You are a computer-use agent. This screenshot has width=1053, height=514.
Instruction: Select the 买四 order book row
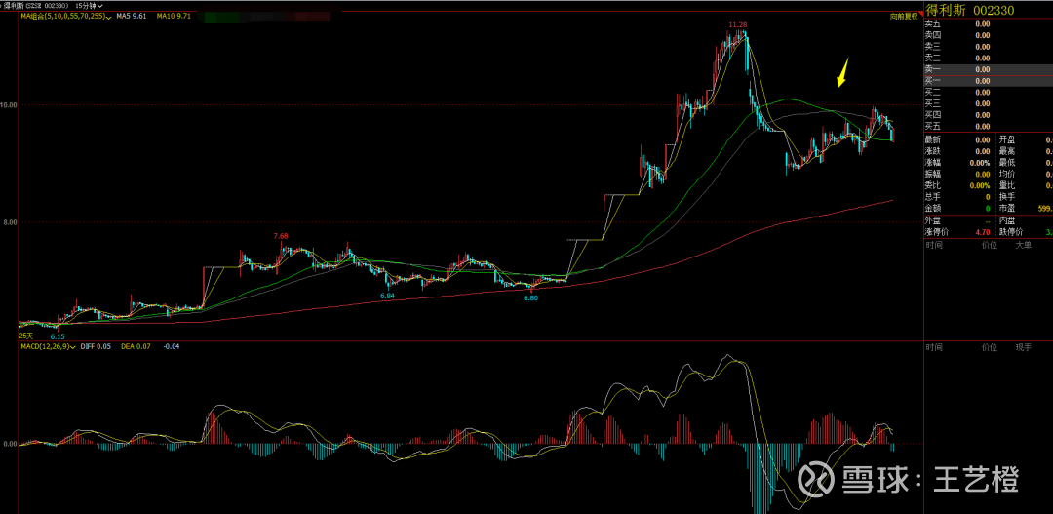(988, 115)
